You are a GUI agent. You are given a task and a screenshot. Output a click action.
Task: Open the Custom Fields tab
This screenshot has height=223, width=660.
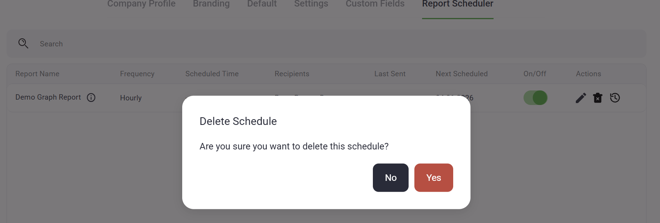pos(375,4)
